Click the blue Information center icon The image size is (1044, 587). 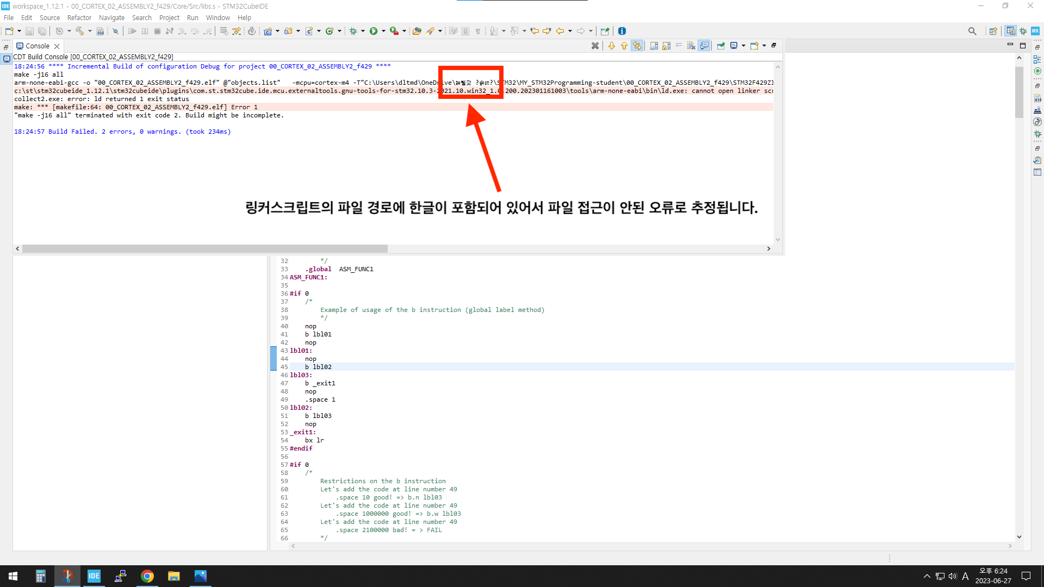622,31
